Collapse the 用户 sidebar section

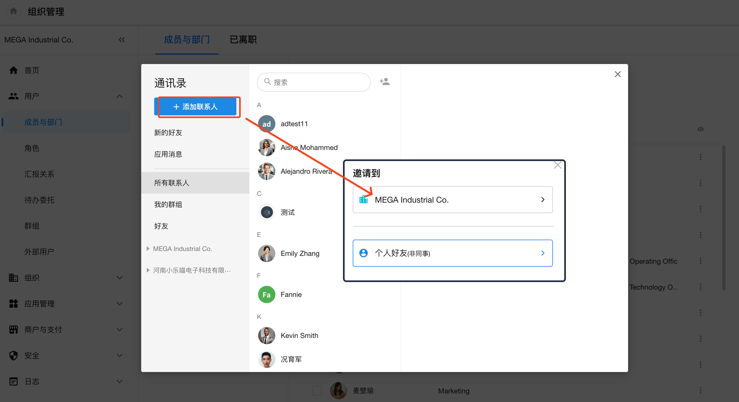pyautogui.click(x=119, y=96)
